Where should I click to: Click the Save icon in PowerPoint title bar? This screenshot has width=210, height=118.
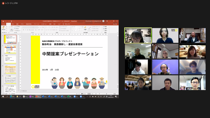[3, 21]
